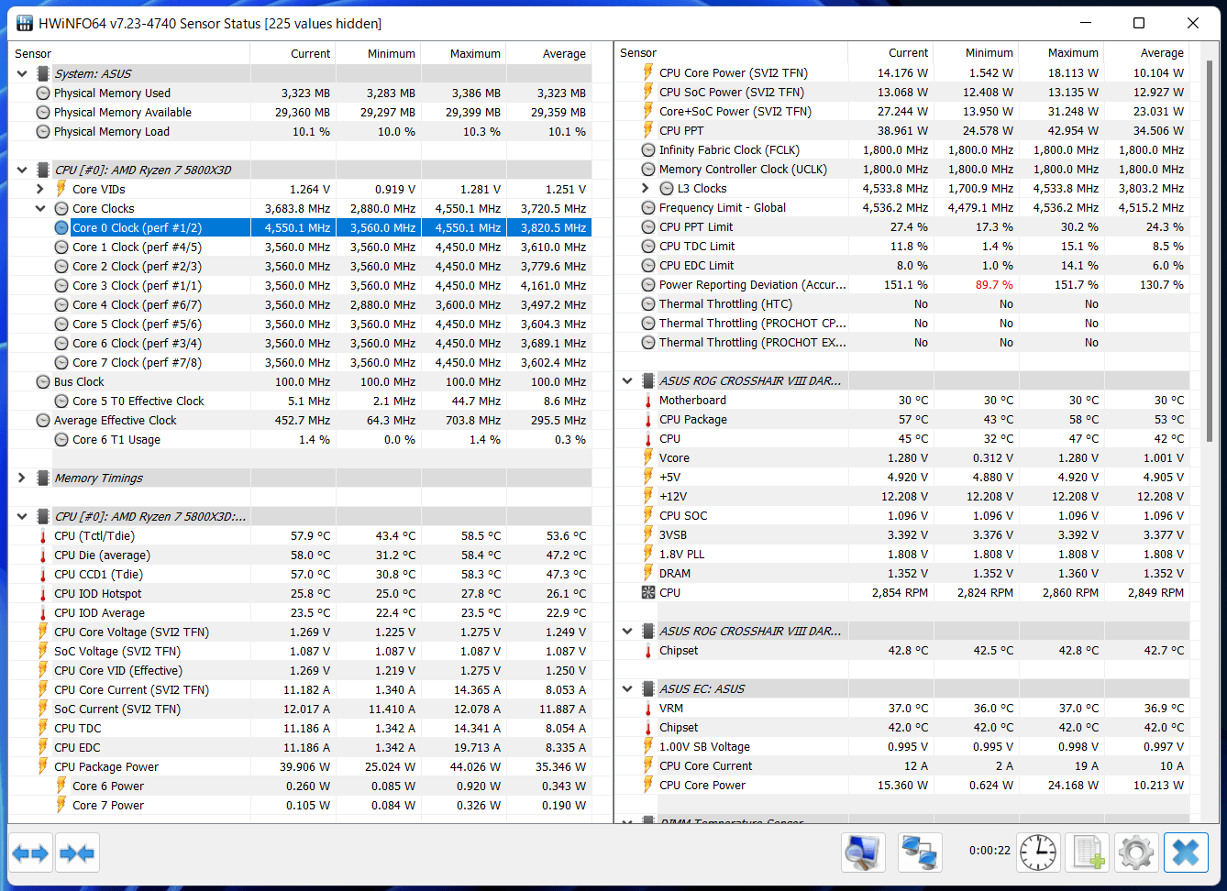The width and height of the screenshot is (1227, 891).
Task: Click the blue X close sensors button
Action: 1186,852
